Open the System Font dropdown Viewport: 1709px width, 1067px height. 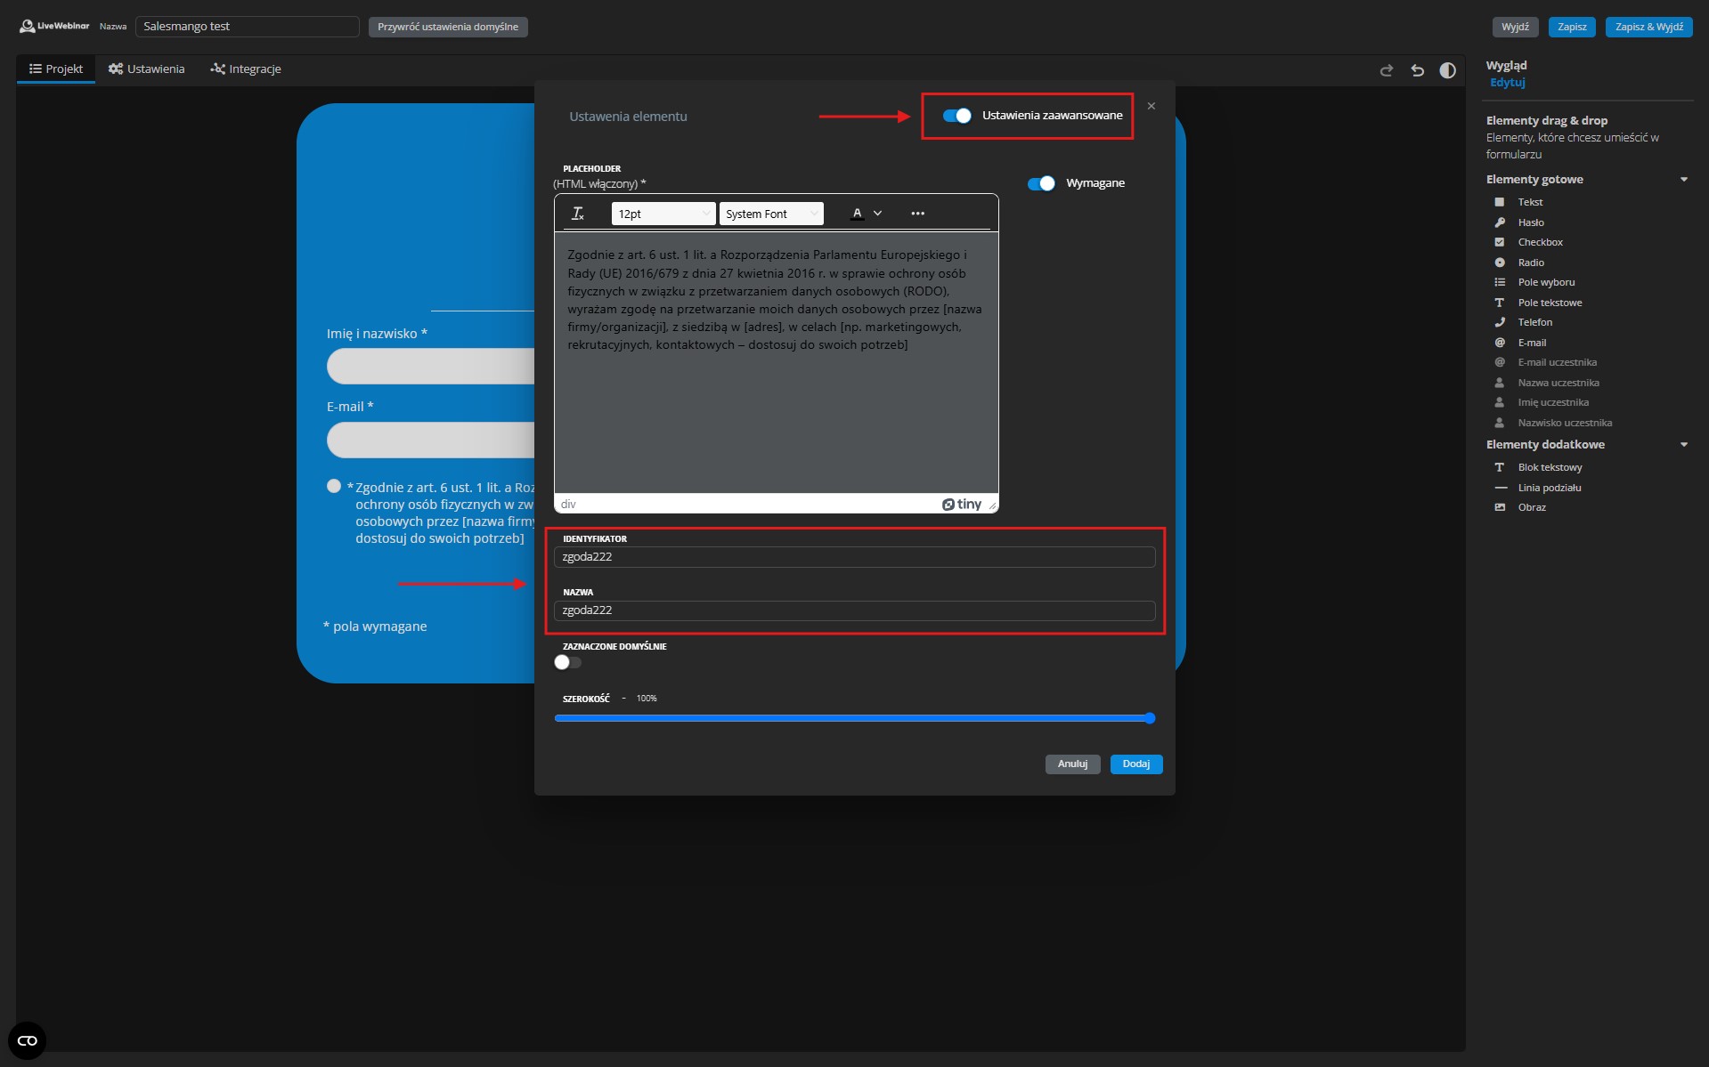click(x=770, y=214)
